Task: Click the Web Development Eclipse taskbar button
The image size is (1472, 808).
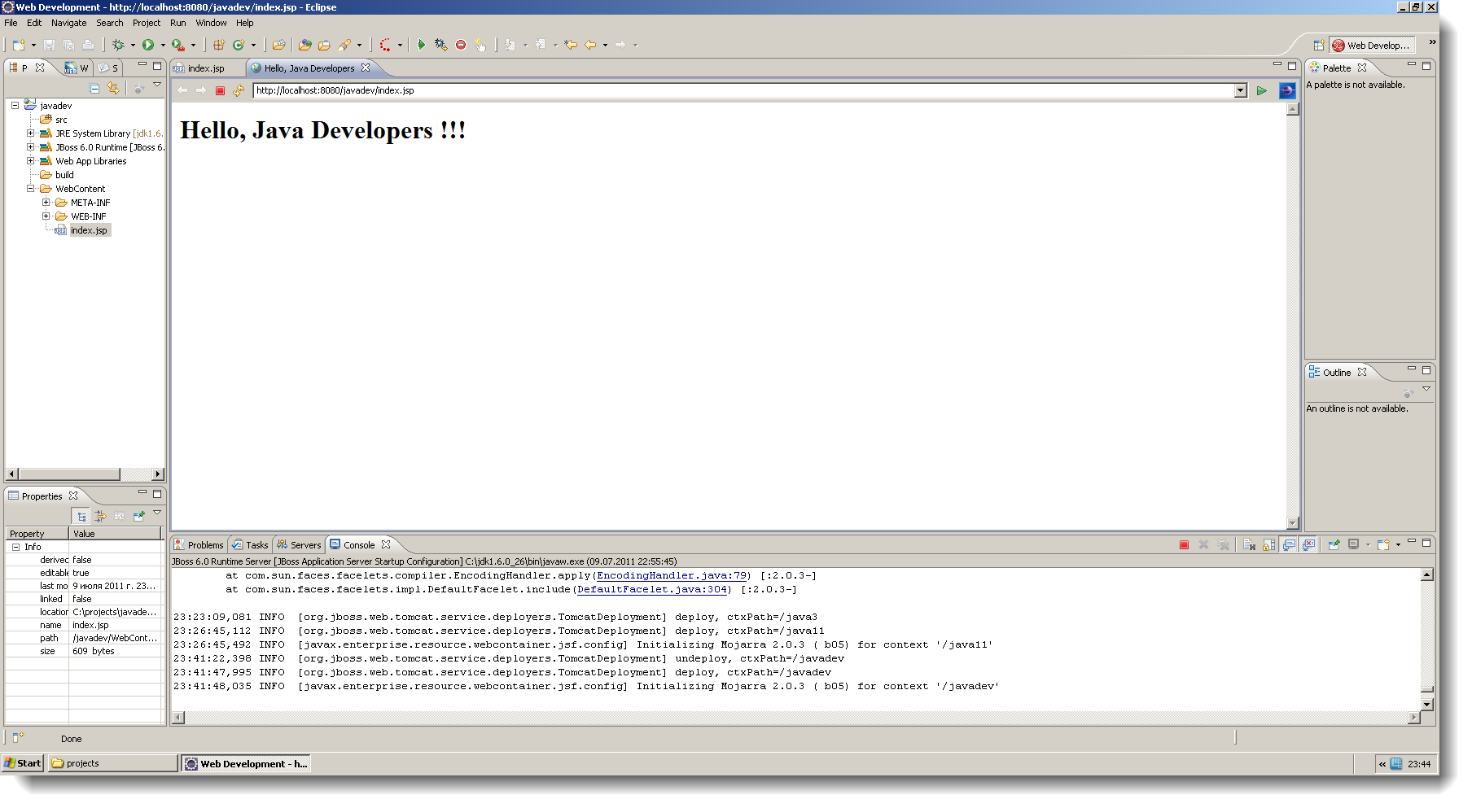Action: coord(245,763)
